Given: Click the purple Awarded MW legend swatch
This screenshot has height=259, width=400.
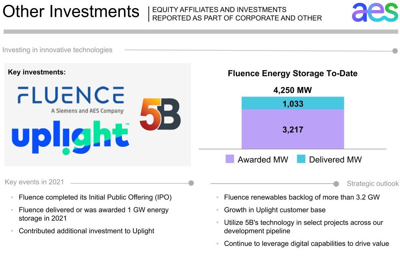Looking at the screenshot, I should (x=230, y=159).
